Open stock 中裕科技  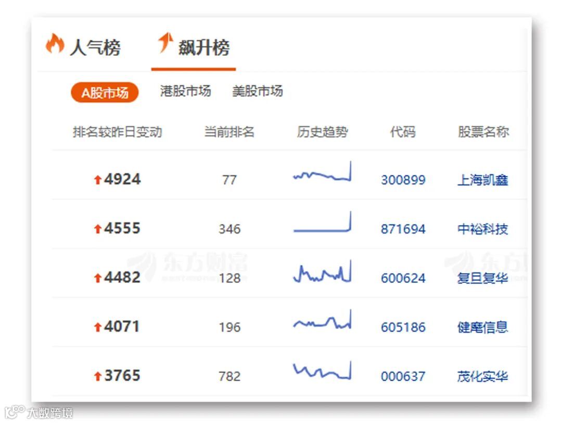pos(482,229)
